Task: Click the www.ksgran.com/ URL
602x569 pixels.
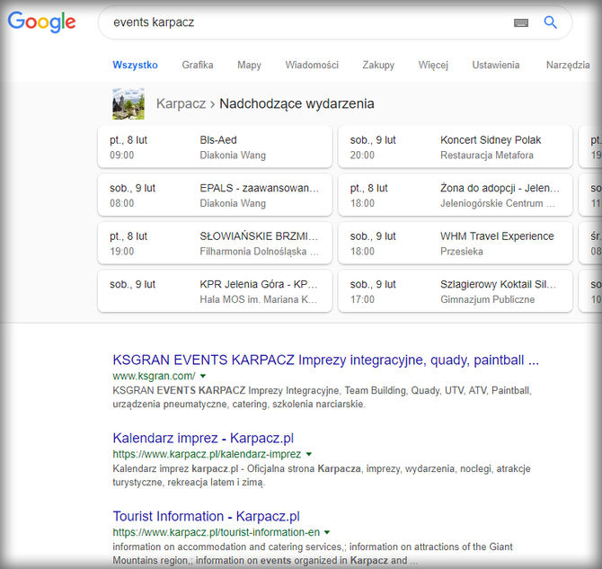Action: pyautogui.click(x=154, y=376)
